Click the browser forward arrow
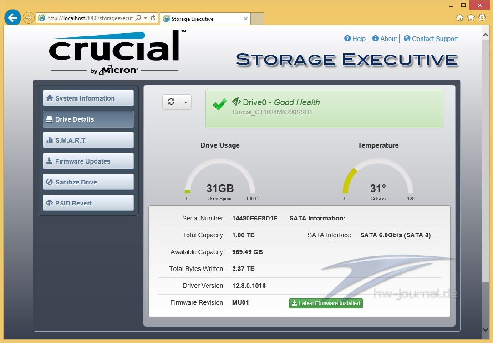493x343 pixels. (28, 18)
